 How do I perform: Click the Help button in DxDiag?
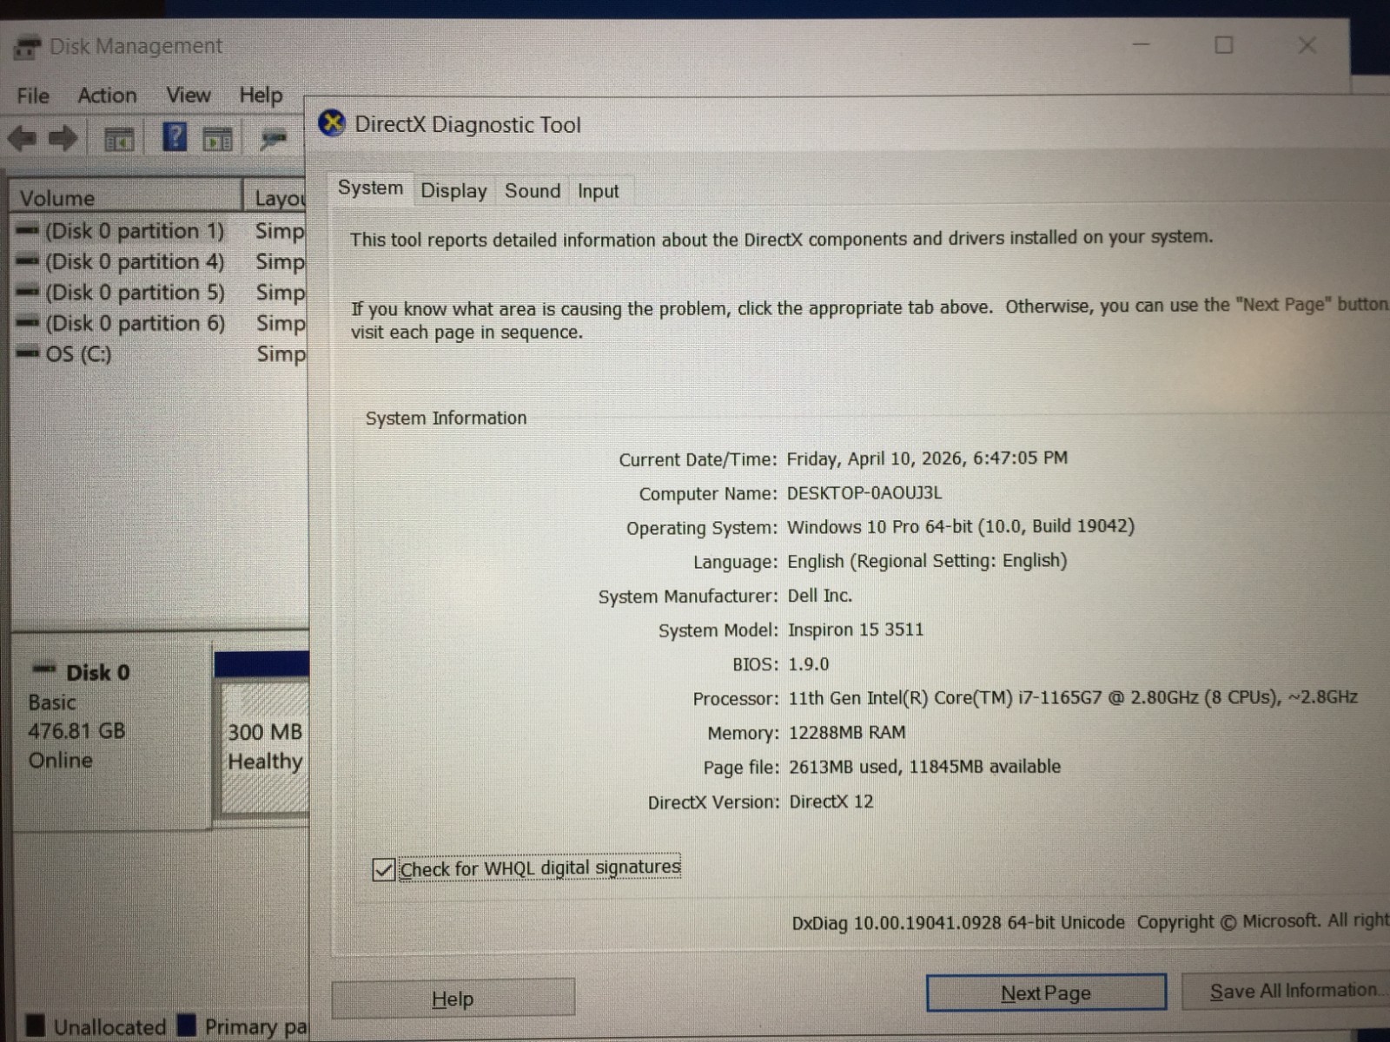(x=453, y=999)
